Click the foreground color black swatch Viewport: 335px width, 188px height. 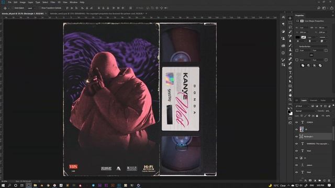point(289,111)
